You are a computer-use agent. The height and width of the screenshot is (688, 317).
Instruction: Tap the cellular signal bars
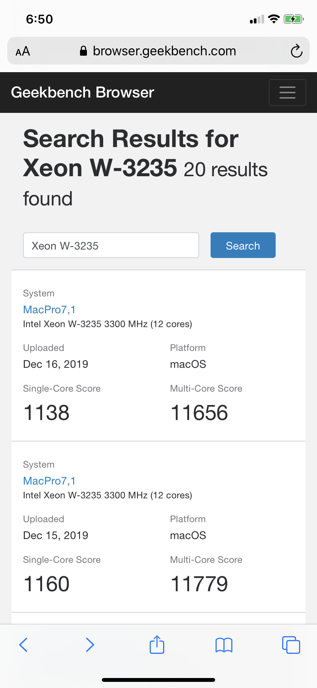tap(257, 19)
